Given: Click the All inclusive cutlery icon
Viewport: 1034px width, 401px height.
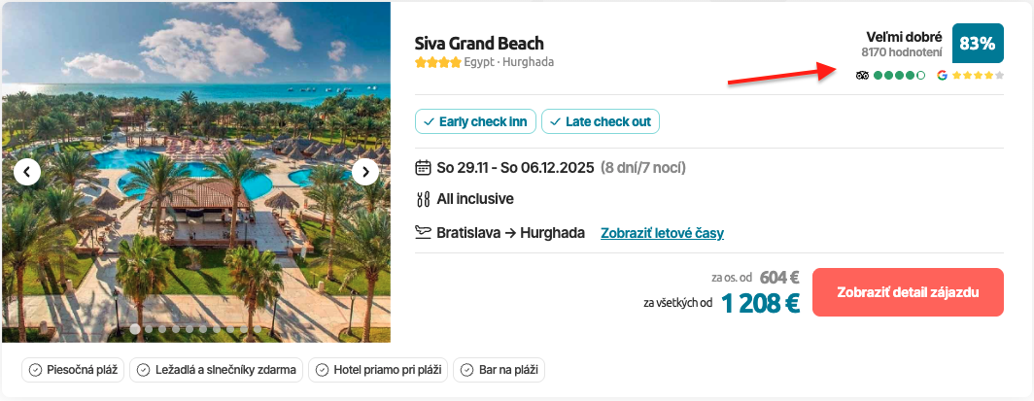Looking at the screenshot, I should [x=423, y=199].
